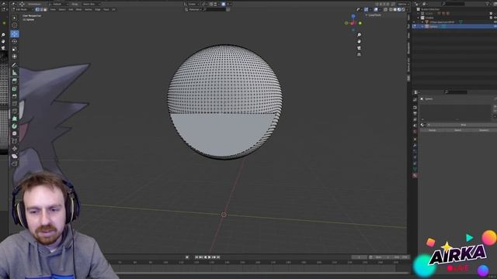This screenshot has width=497, height=279.
Task: Toggle camera view in viewport
Action: pos(359,48)
